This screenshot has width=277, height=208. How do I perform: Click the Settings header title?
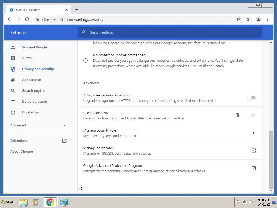pyautogui.click(x=18, y=32)
